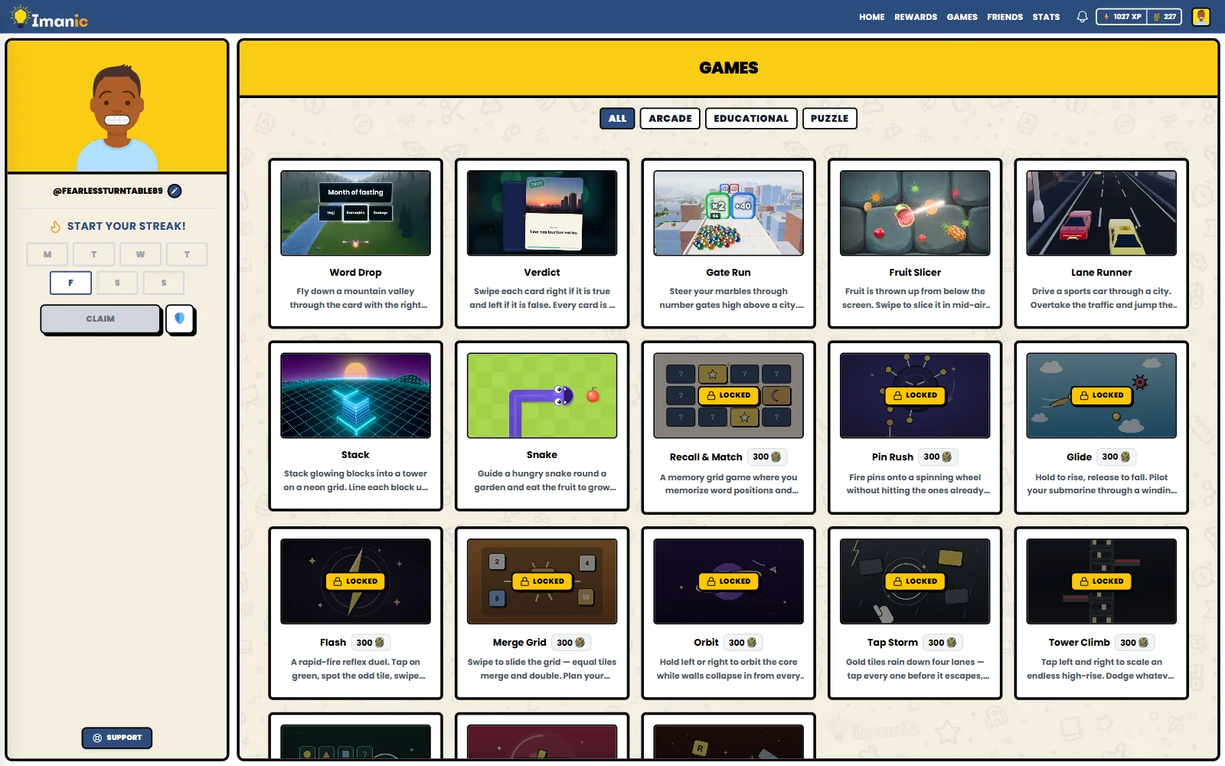Viewport: 1225px width, 766px height.
Task: Click the Locked badge on Pin Rush
Action: [x=915, y=395]
